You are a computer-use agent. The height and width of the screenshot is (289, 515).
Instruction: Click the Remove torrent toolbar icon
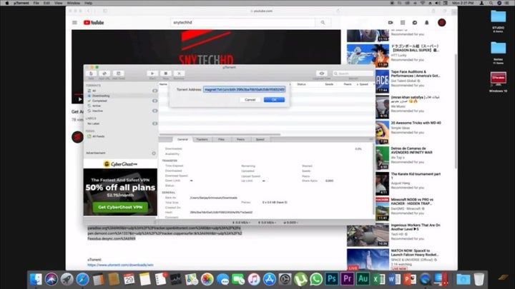coord(178,73)
